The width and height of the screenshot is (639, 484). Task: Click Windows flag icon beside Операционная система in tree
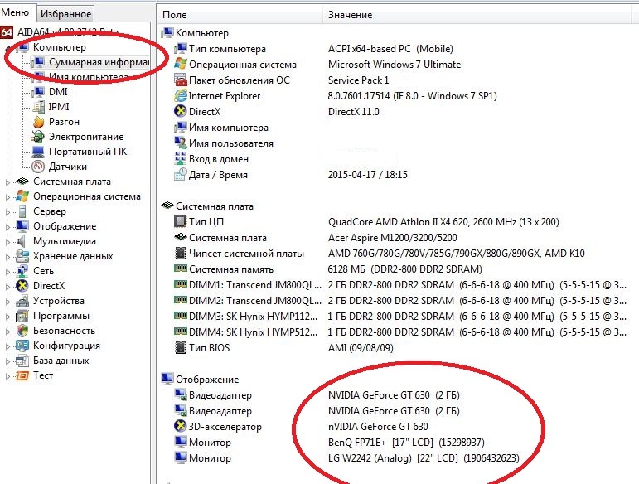pyautogui.click(x=22, y=196)
